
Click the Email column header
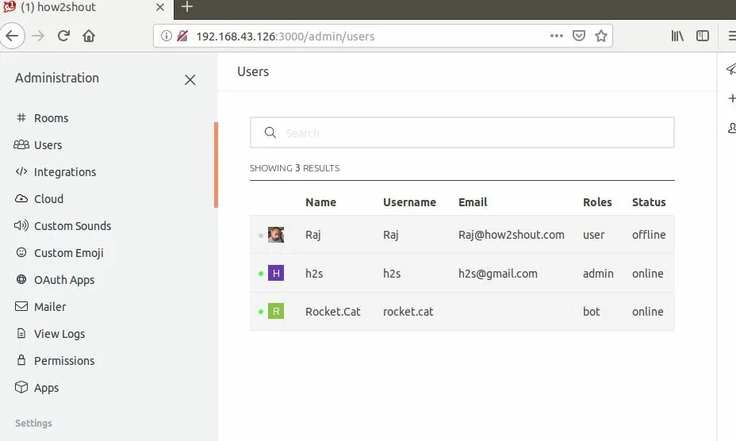point(473,202)
